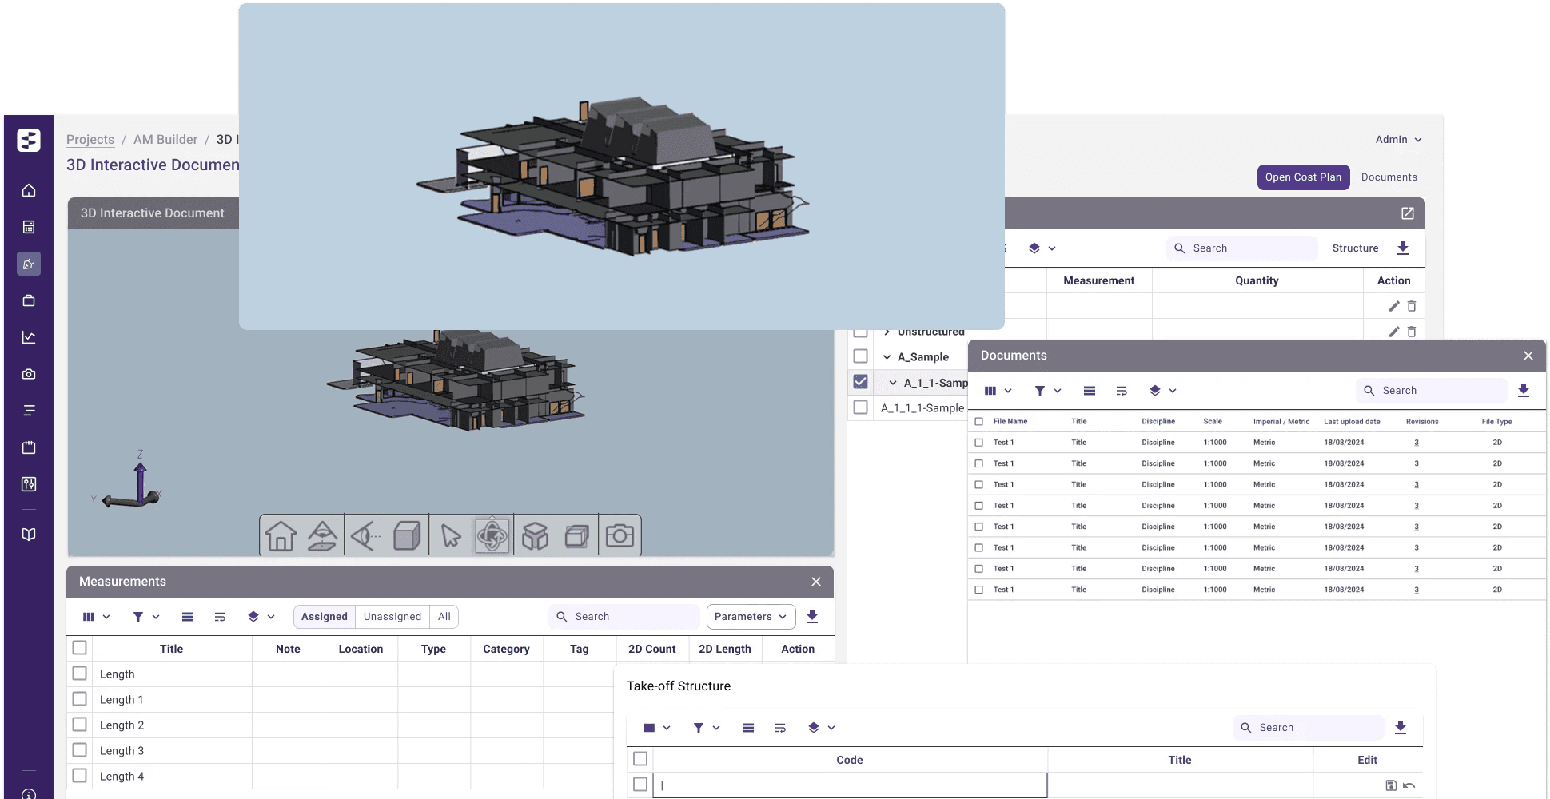Choose the arrow select tool in 3D viewer
1550x799 pixels.
tap(450, 535)
